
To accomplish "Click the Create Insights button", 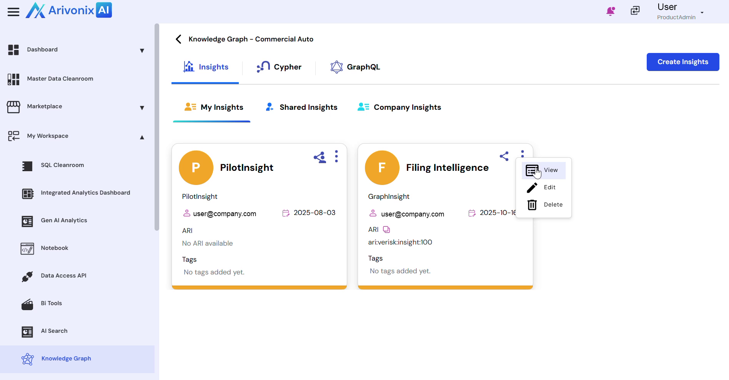I will [x=682, y=62].
